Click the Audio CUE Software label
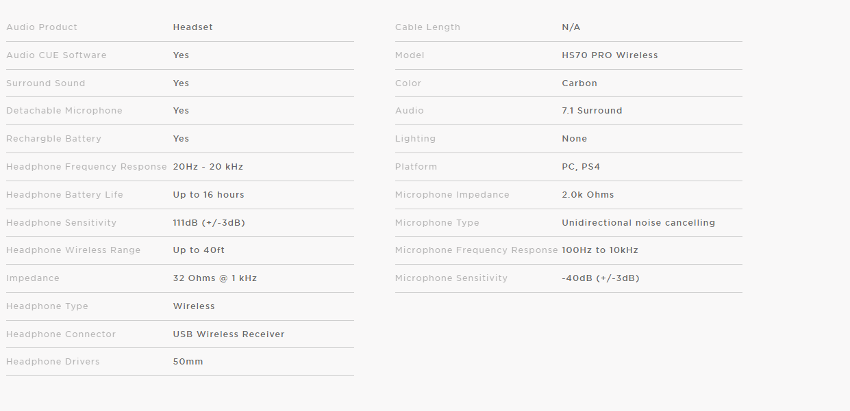 pos(56,55)
